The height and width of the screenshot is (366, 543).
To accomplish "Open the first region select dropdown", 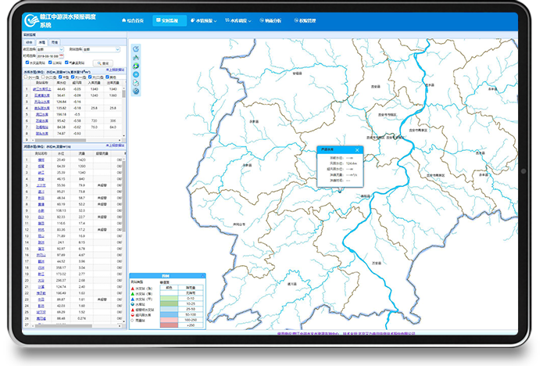I will (x=49, y=48).
